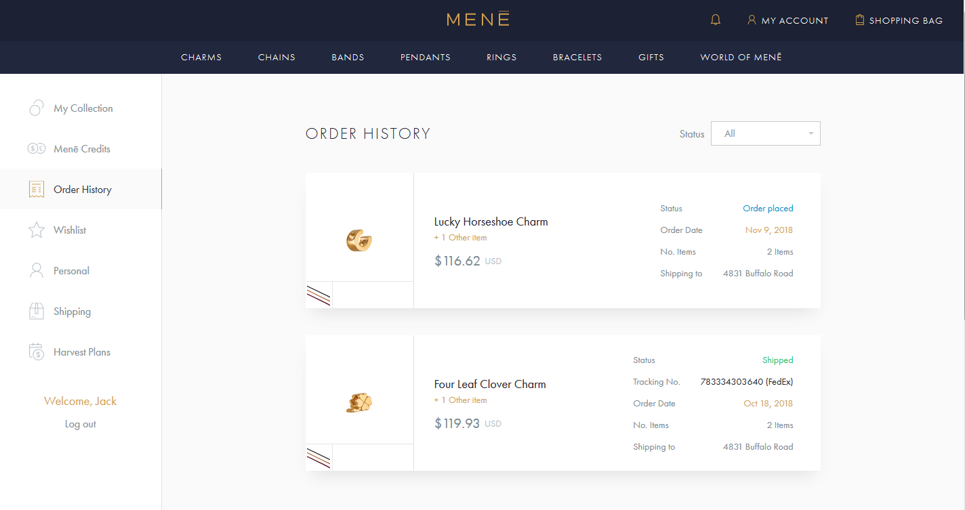Open the notifications bell icon
Screen dimensions: 965x510
point(716,20)
